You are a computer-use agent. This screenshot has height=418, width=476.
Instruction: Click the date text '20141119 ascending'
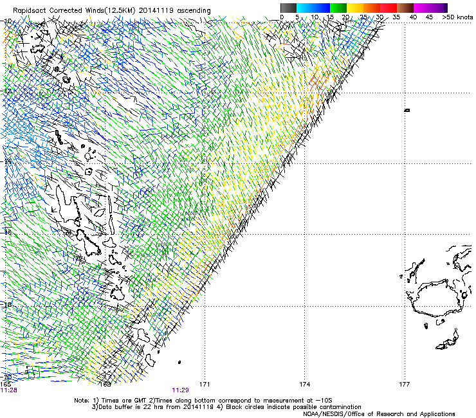tap(175, 11)
